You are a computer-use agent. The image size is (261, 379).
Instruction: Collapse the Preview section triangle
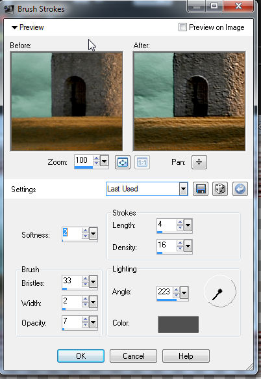14,27
